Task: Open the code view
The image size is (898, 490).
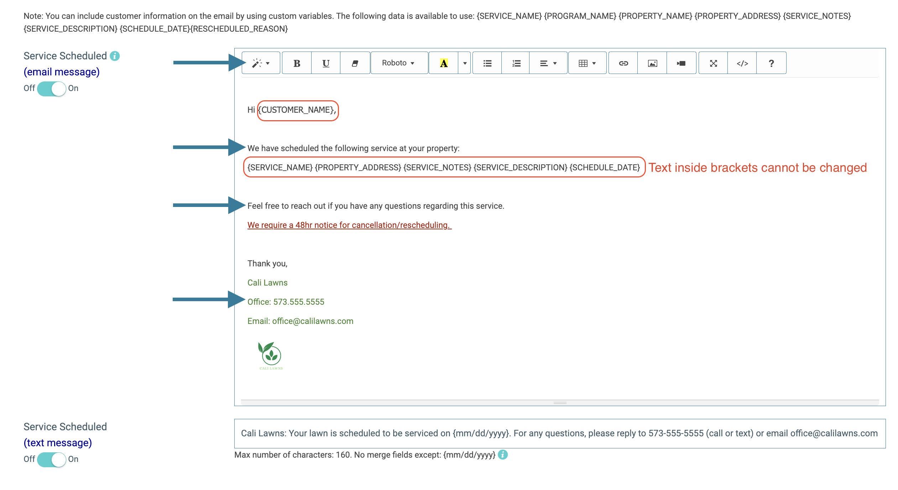Action: [742, 63]
